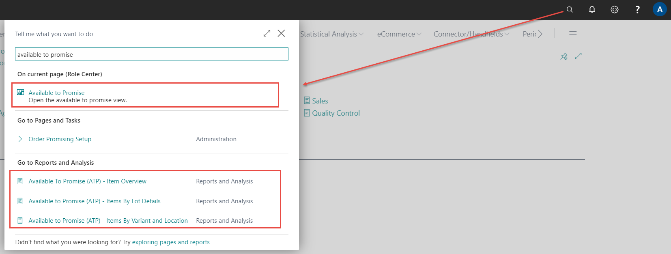Screen dimensions: 671x254
Task: Open the help question mark
Action: tap(637, 9)
